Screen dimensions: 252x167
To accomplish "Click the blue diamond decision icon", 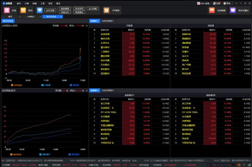I will click(40, 10).
